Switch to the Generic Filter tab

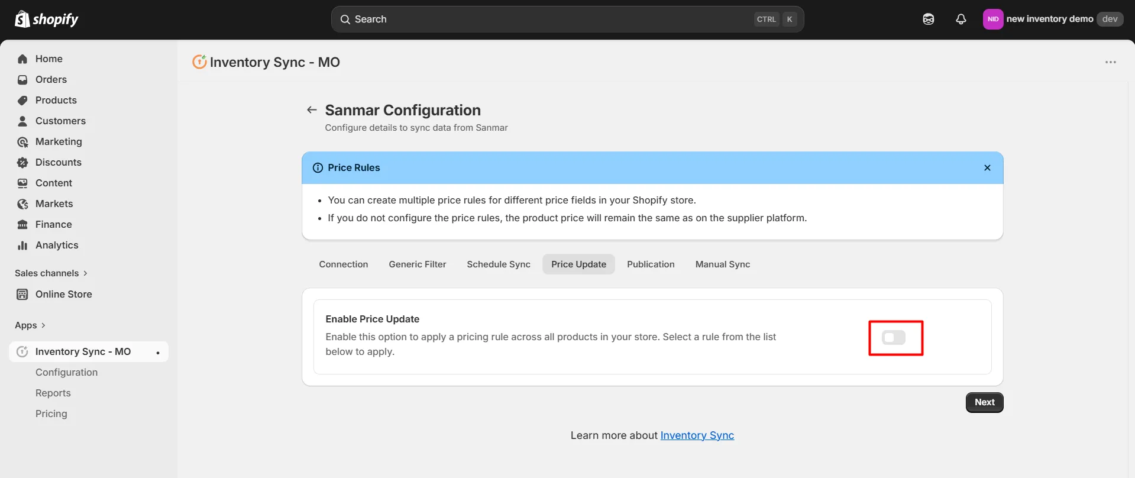tap(418, 264)
